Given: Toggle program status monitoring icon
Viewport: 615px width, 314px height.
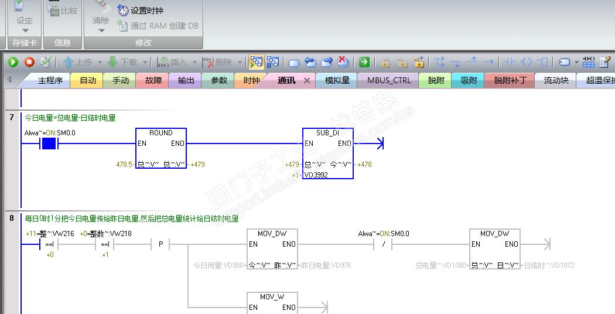Looking at the screenshot, I should pos(257,62).
